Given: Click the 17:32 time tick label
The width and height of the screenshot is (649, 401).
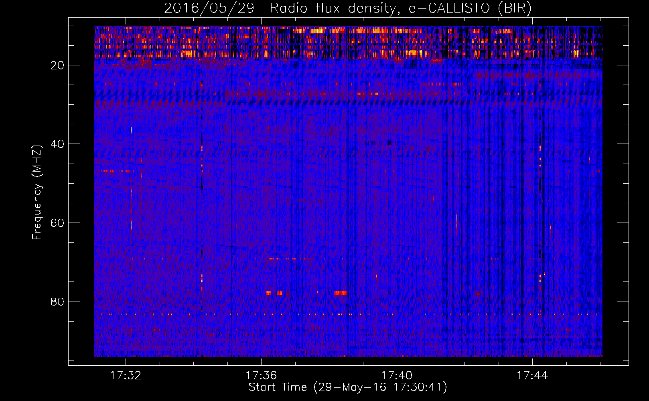Looking at the screenshot, I should tap(126, 375).
